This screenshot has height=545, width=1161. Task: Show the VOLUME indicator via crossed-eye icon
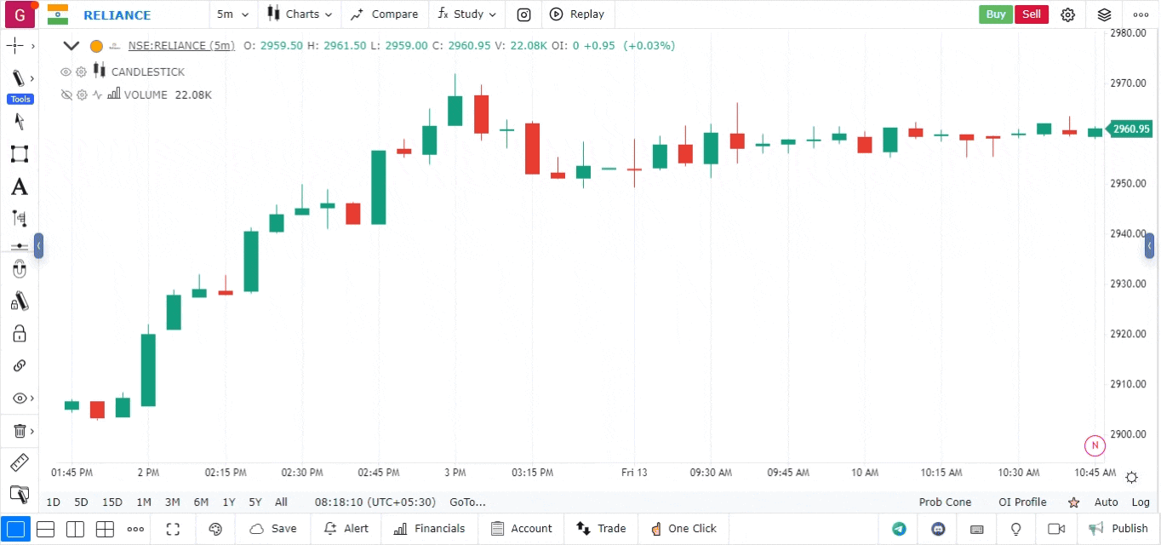click(x=66, y=95)
